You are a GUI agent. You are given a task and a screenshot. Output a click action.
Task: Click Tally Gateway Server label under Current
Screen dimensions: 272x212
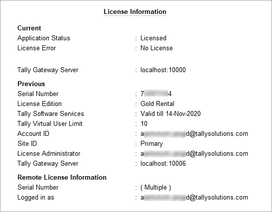click(48, 70)
